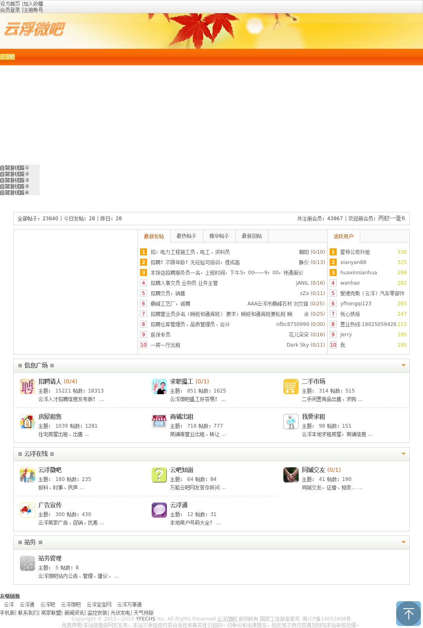This screenshot has width=423, height=628.
Task: Open the 联系我们 footer link
Action: [x=28, y=613]
